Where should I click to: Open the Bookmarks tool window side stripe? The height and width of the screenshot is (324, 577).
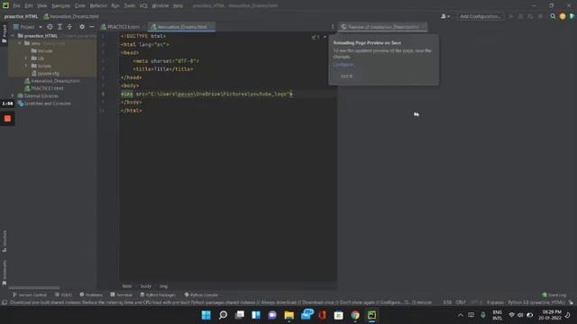(5, 272)
